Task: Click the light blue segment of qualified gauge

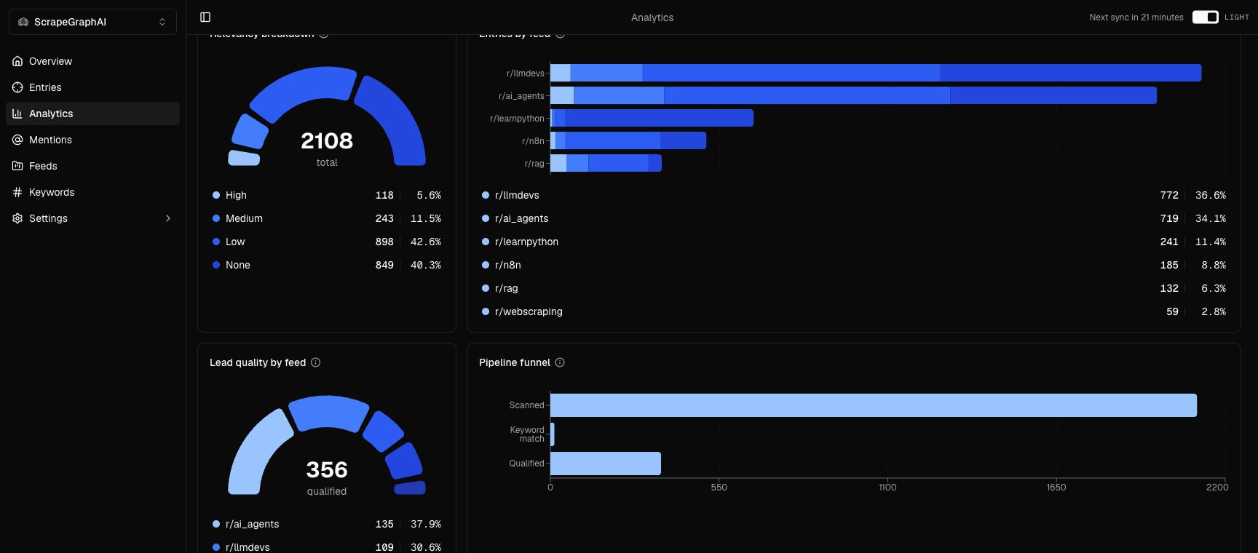Action: (255, 455)
